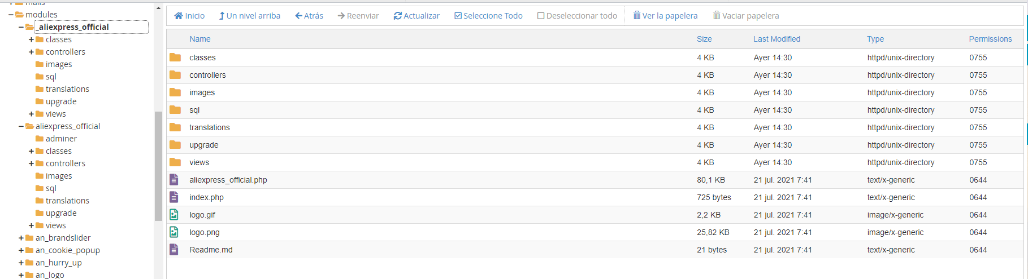Collapse the _aliexpress_official tree node
1028x279 pixels.
click(x=21, y=27)
